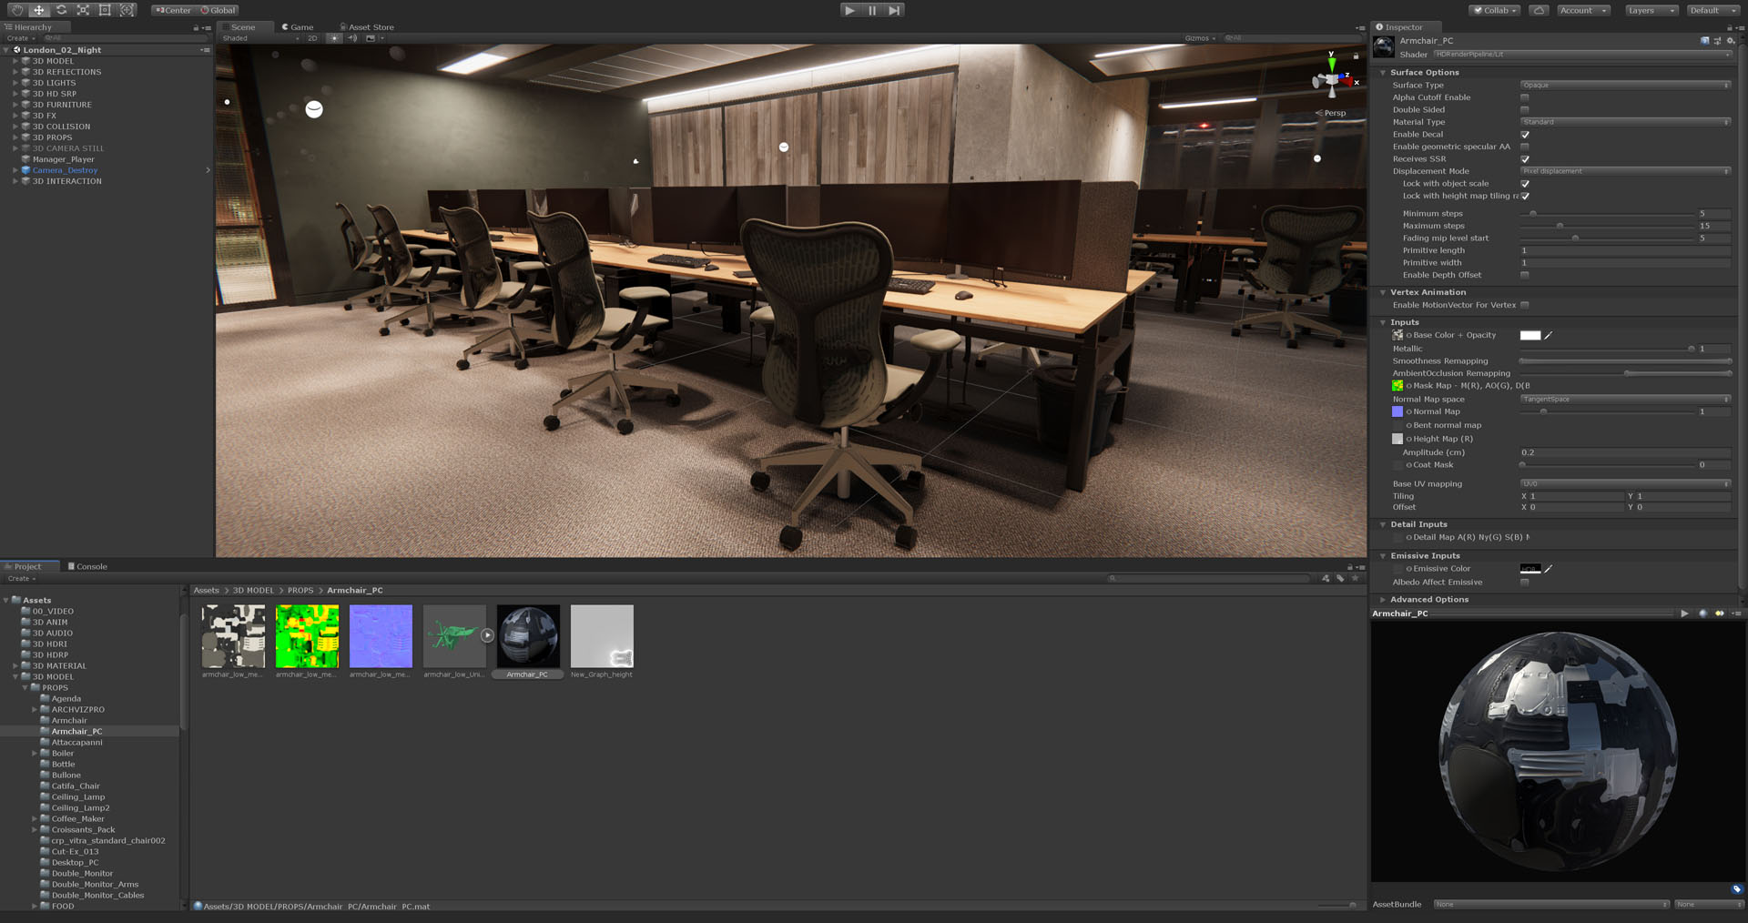Viewport: 1748px width, 923px height.
Task: Click the Play button
Action: click(849, 10)
